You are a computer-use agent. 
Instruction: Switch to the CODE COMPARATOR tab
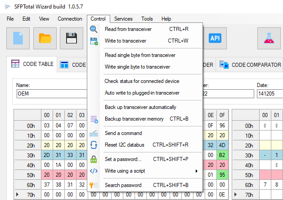250,65
